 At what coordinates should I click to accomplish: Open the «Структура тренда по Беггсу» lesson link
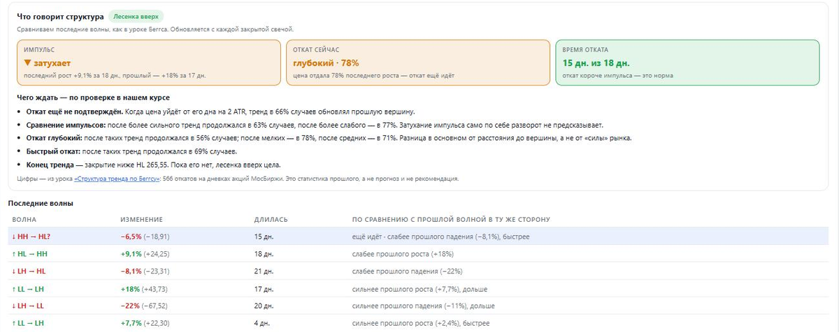pyautogui.click(x=116, y=179)
